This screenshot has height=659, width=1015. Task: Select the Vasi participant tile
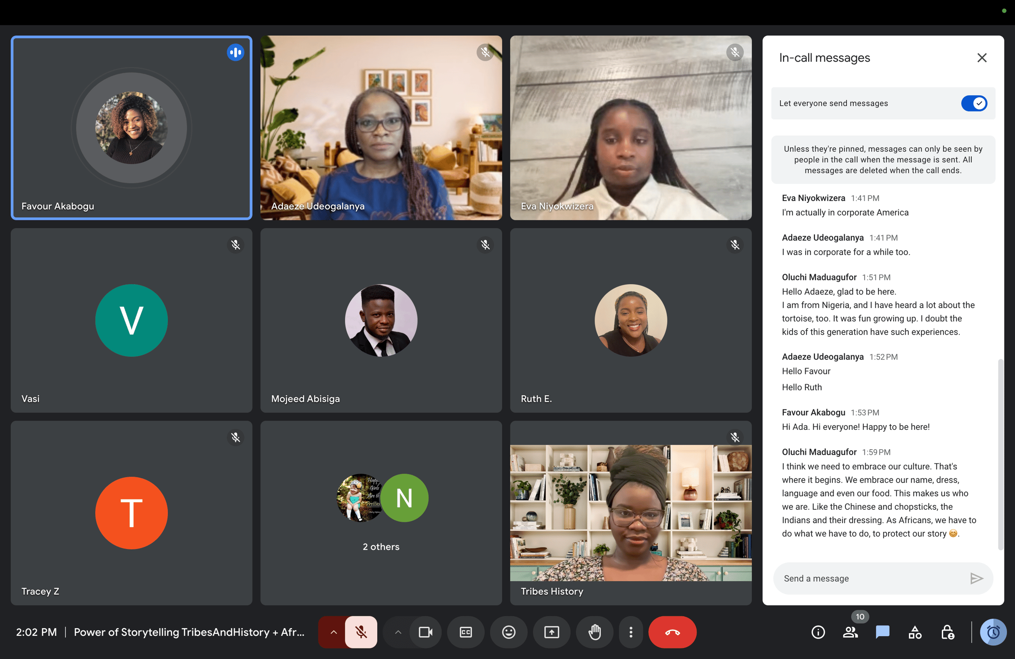coord(132,320)
